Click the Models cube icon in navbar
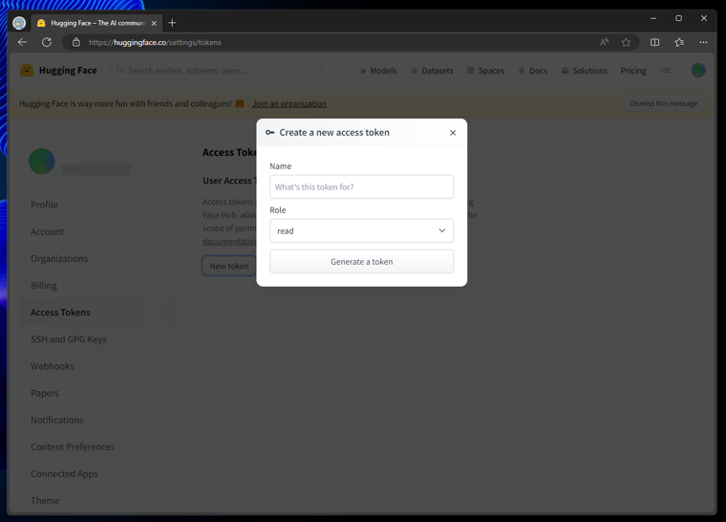The height and width of the screenshot is (522, 726). coord(363,71)
